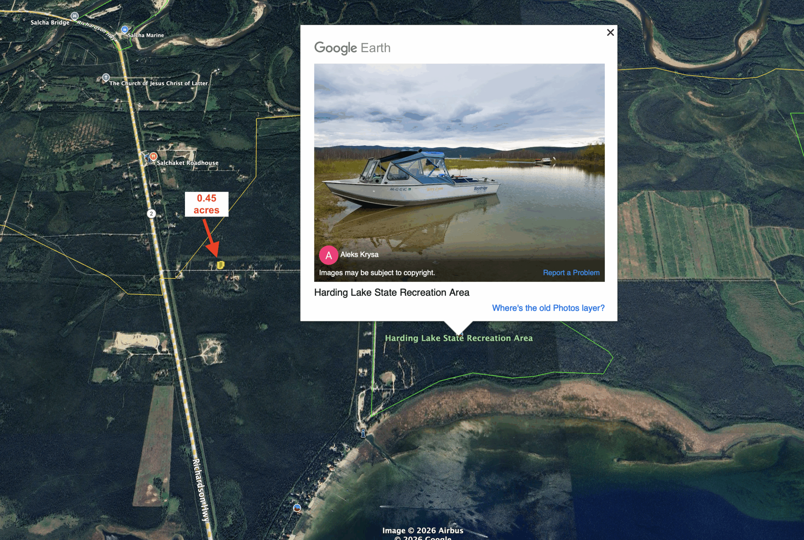
Task: Click the Aleks Krysa contributor name
Action: [x=359, y=255]
